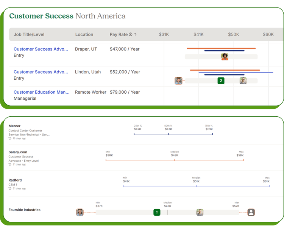The height and width of the screenshot is (230, 284).
Task: Click the leftmost avatar in the Lindon, Utah row
Action: [178, 80]
